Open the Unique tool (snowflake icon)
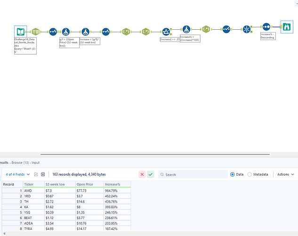Image resolution: width=298 pixels, height=236 pixels. 247,29
